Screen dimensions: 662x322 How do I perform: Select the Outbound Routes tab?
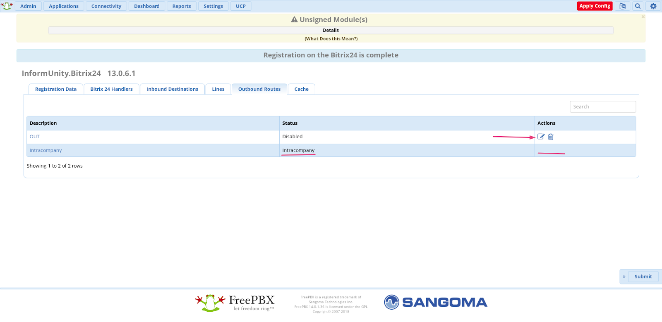259,89
